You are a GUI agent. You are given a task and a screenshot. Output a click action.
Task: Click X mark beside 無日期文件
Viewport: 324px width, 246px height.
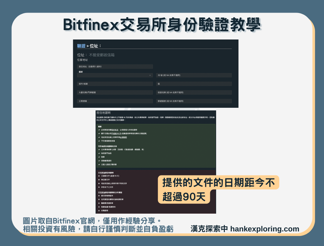[99, 180]
